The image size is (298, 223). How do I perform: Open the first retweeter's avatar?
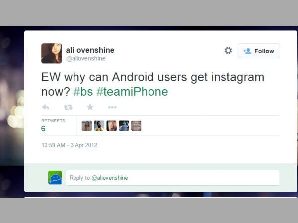click(87, 126)
